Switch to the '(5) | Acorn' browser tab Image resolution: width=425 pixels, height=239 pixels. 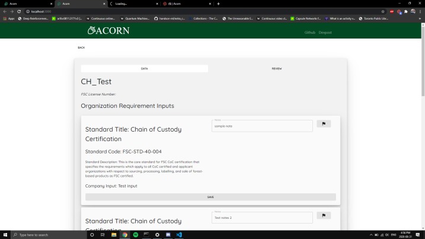pos(187,4)
